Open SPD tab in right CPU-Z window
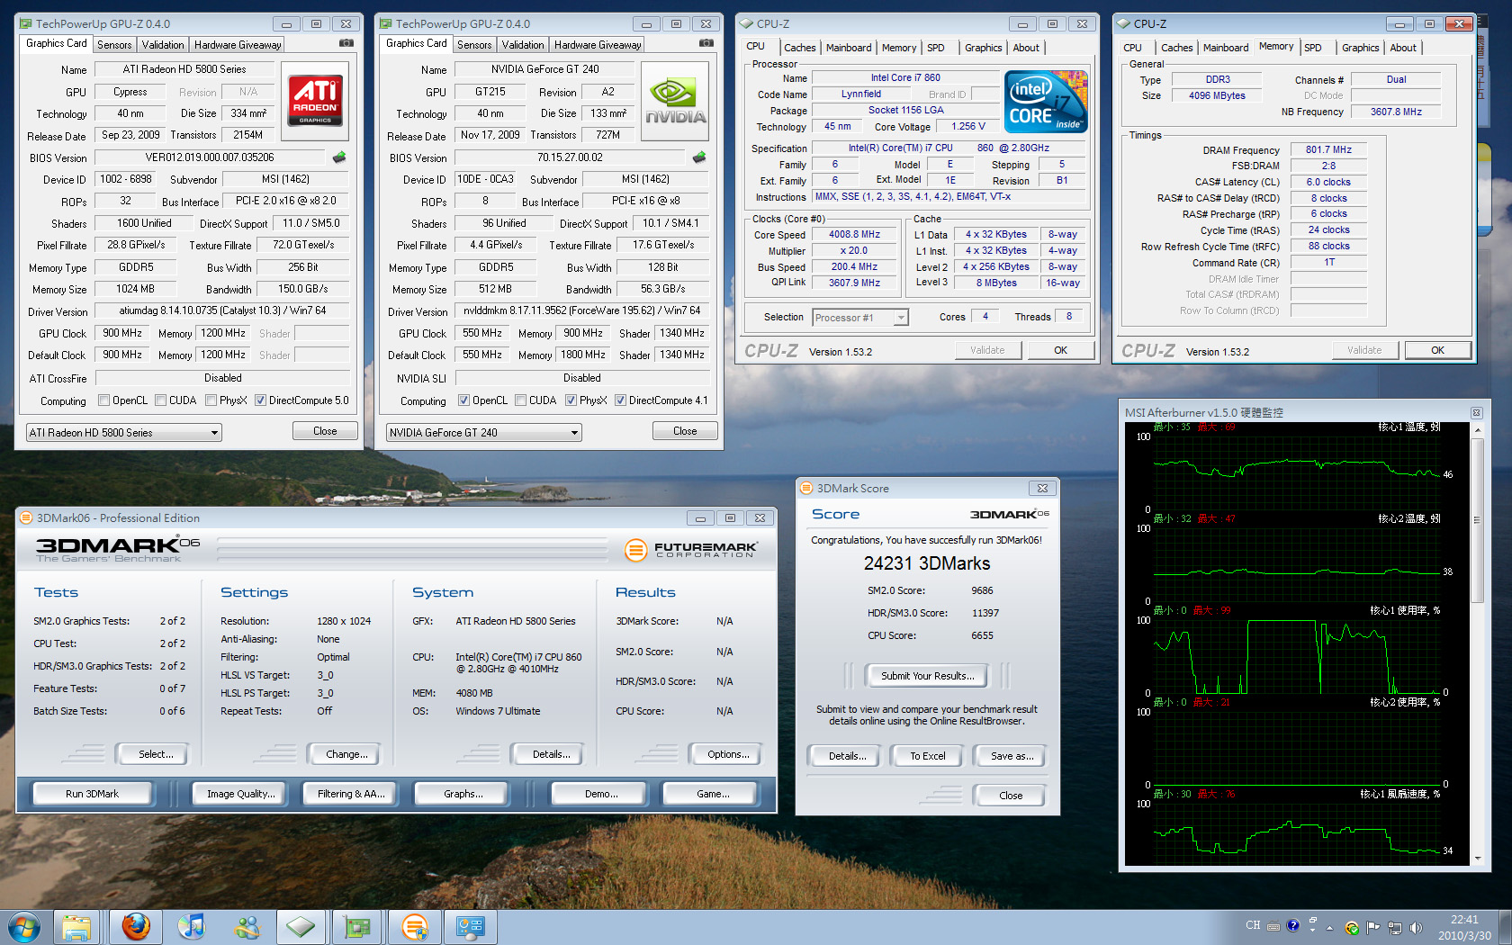 [1313, 48]
